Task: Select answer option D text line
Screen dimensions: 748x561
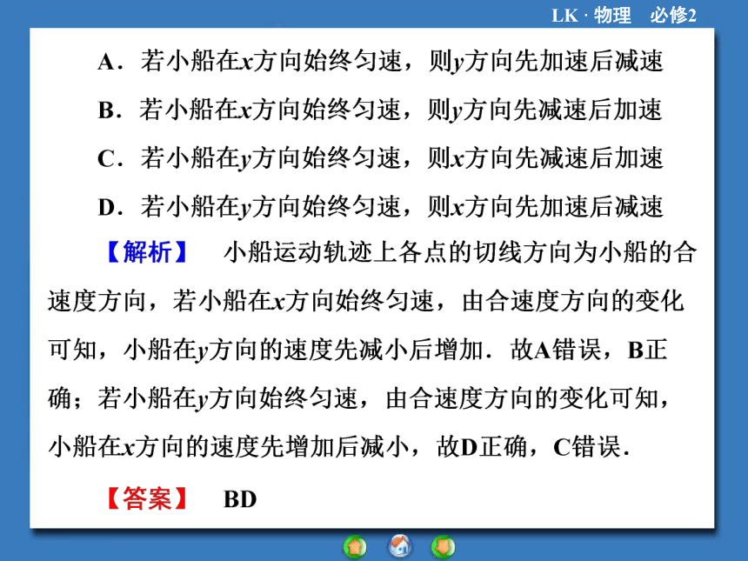Action: tap(380, 207)
